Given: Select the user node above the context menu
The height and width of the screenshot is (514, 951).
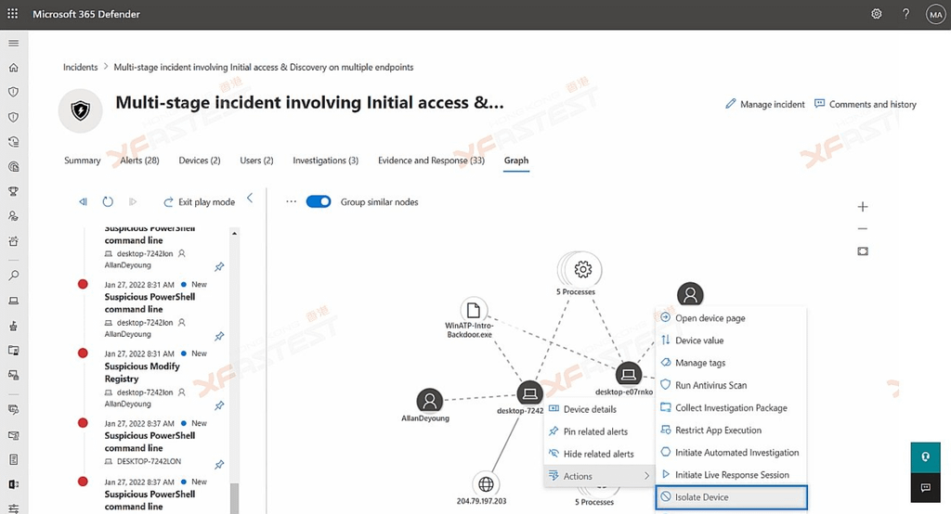Looking at the screenshot, I should coord(690,295).
